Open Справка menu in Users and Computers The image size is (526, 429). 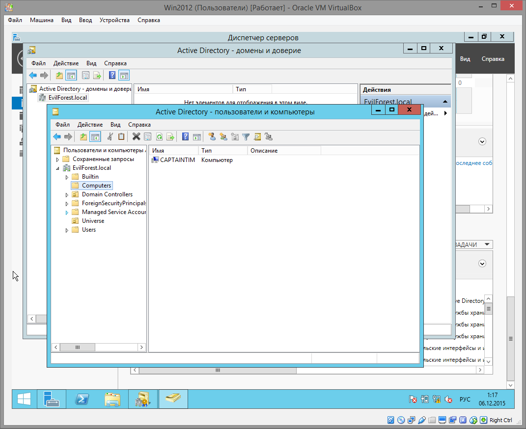[x=139, y=125]
